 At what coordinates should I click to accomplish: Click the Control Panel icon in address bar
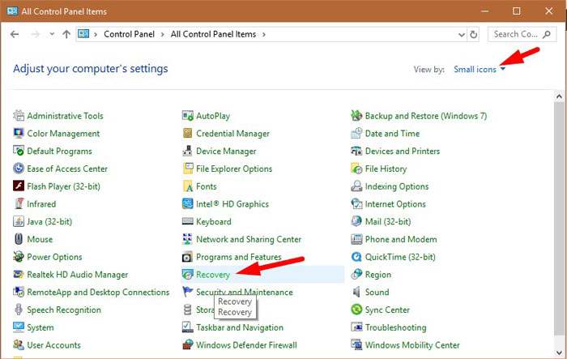click(83, 34)
